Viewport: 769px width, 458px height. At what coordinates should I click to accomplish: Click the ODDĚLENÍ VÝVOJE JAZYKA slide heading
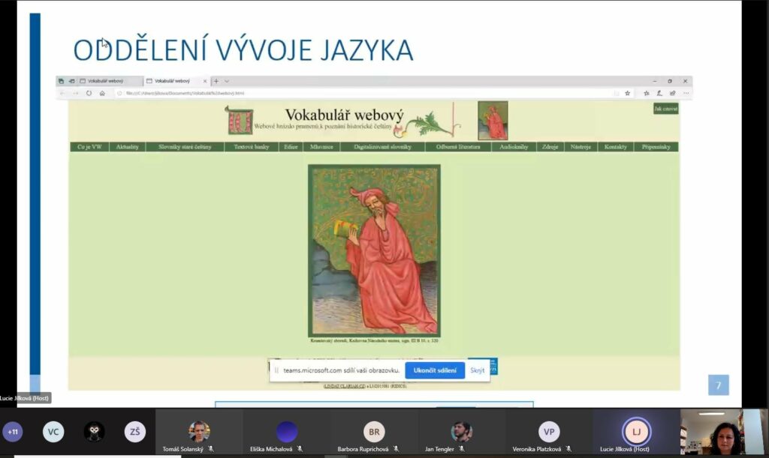[243, 49]
